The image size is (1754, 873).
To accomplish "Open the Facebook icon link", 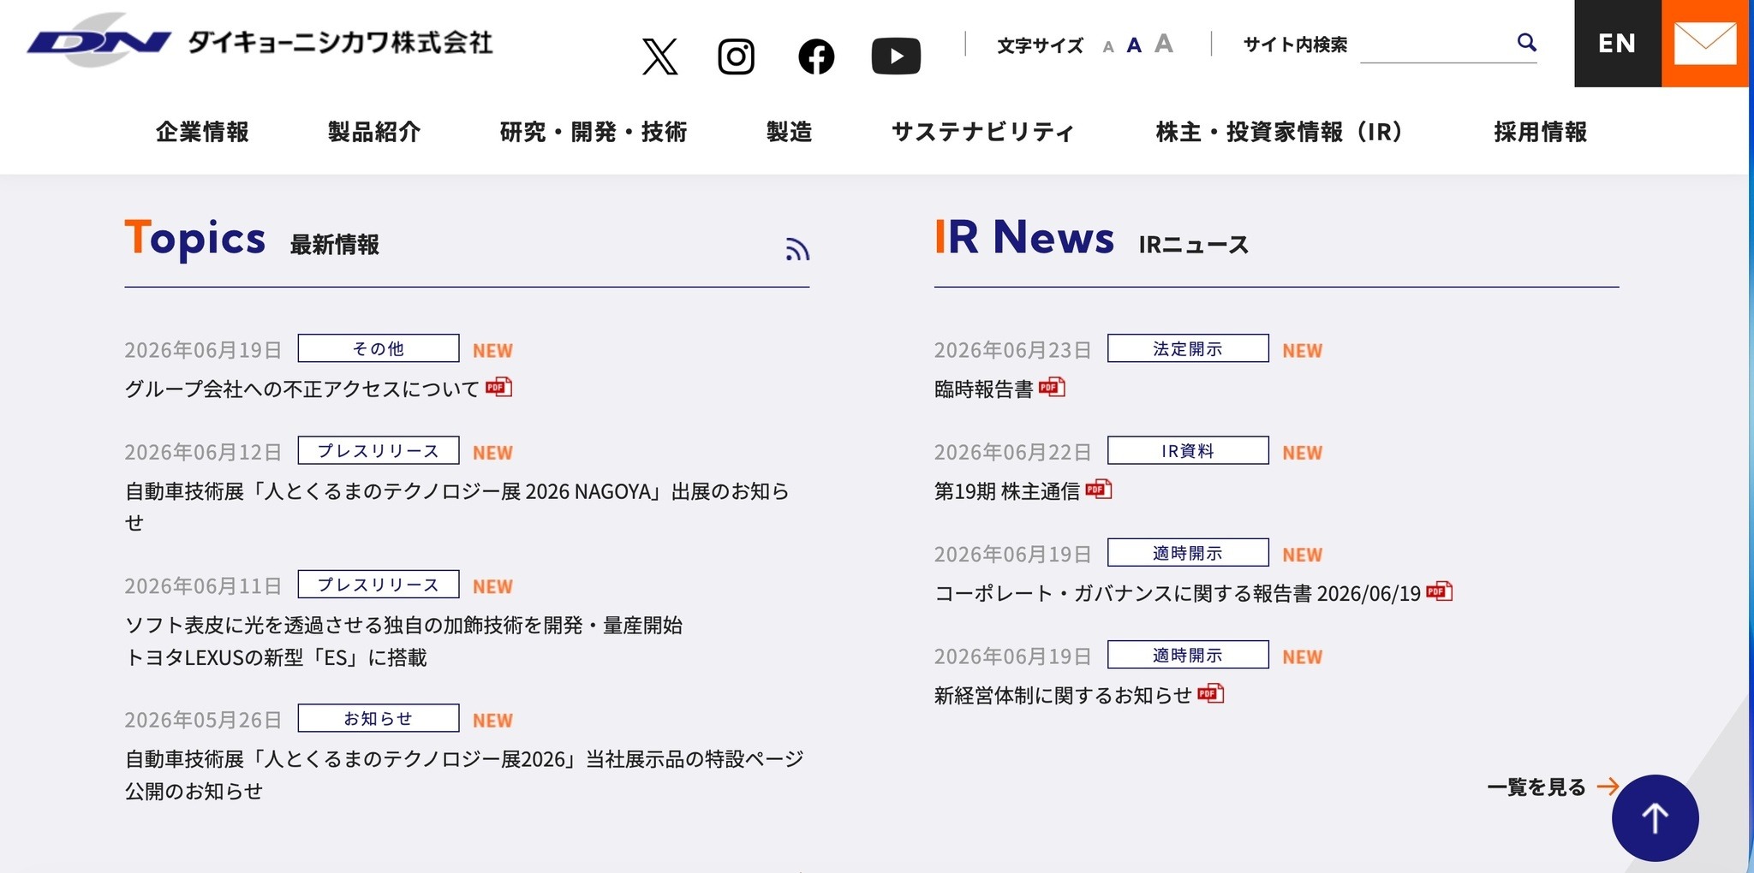I will tap(816, 56).
